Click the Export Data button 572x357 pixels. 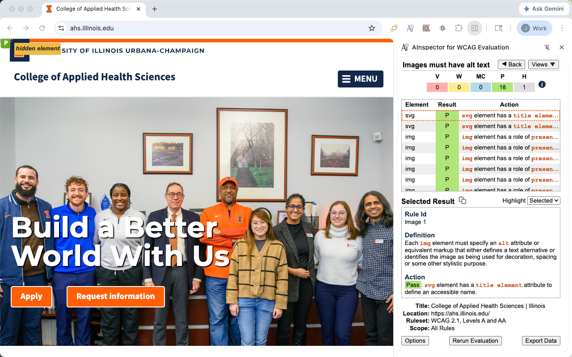tap(541, 340)
